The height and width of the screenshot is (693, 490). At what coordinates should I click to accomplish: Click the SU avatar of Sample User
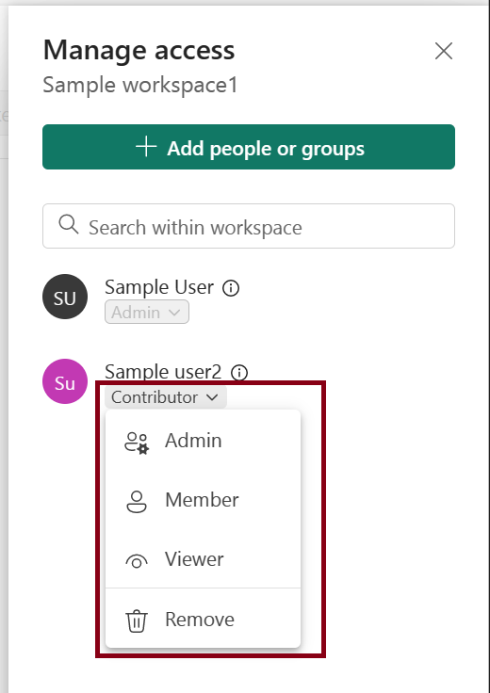pyautogui.click(x=65, y=297)
